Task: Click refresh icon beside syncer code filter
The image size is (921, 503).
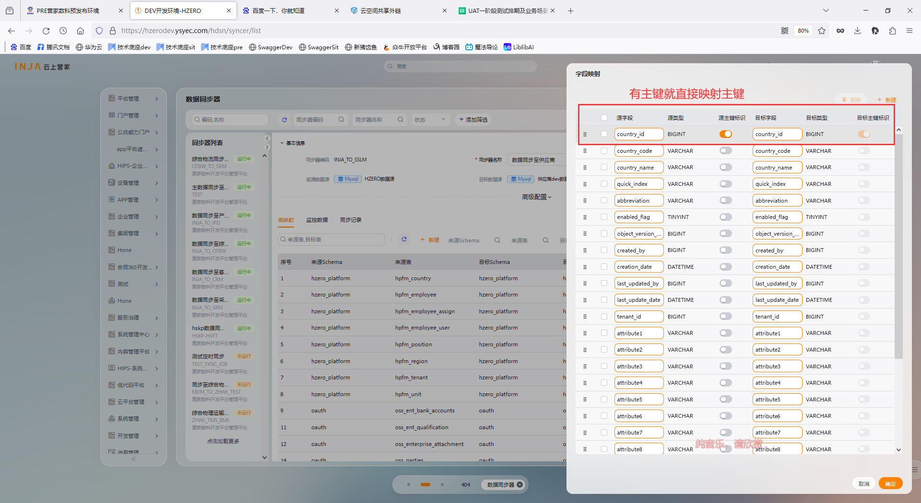Action: [284, 120]
